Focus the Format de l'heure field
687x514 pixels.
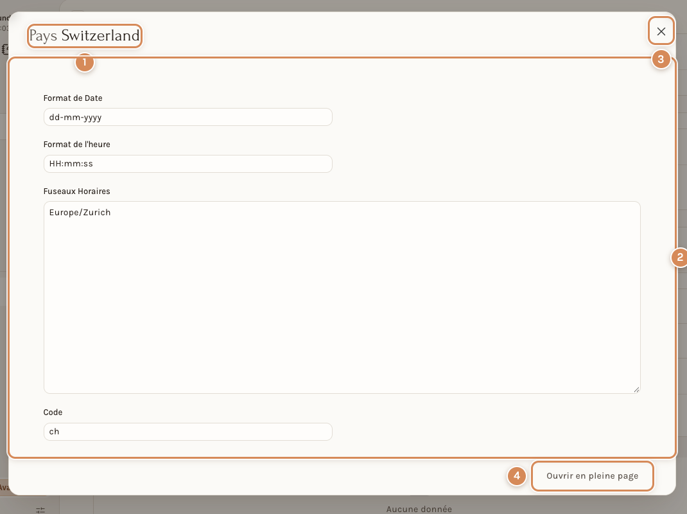tap(188, 164)
